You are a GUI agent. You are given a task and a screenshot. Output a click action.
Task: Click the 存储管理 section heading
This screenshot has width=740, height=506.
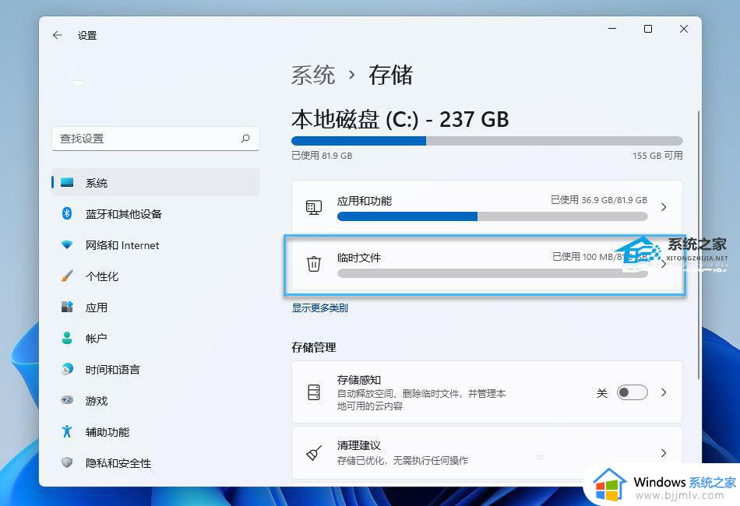314,347
